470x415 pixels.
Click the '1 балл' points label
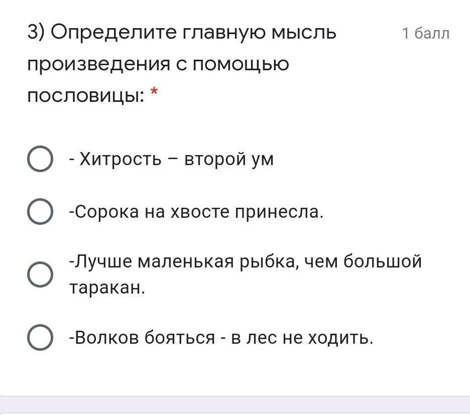426,33
